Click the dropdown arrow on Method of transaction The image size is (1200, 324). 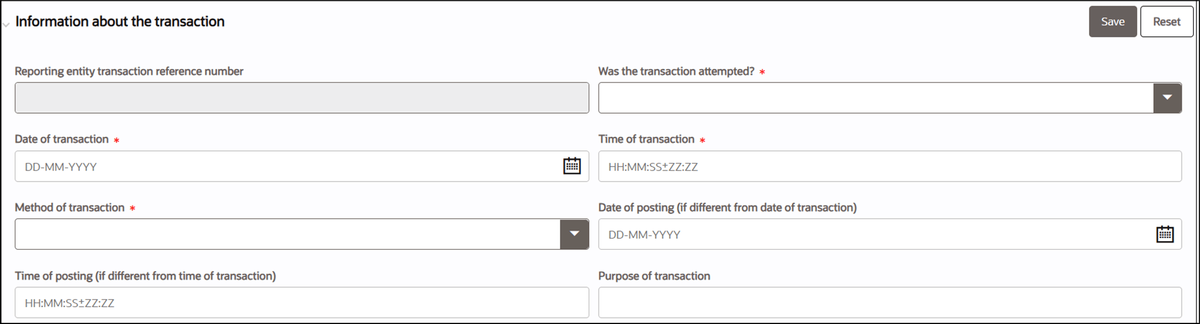click(574, 233)
